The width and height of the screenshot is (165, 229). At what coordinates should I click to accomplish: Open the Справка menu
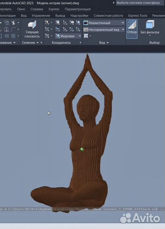[x=37, y=9]
